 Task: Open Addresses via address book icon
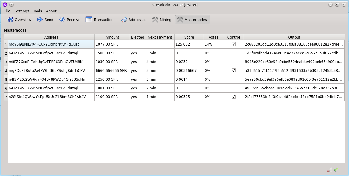click(x=124, y=20)
